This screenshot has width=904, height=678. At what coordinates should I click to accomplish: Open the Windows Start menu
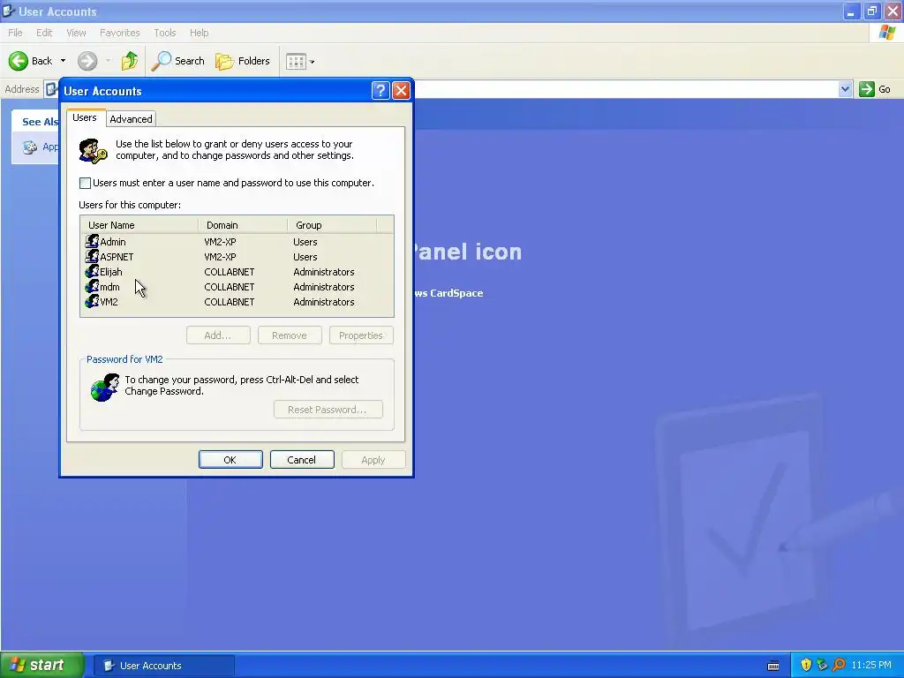pyautogui.click(x=42, y=665)
